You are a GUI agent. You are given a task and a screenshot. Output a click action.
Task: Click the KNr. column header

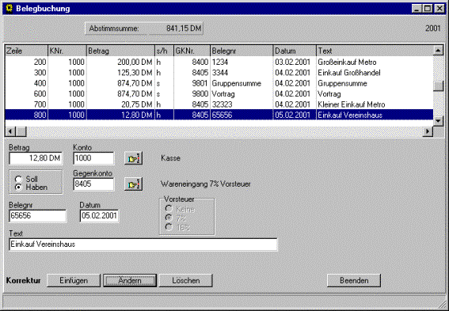[67, 51]
